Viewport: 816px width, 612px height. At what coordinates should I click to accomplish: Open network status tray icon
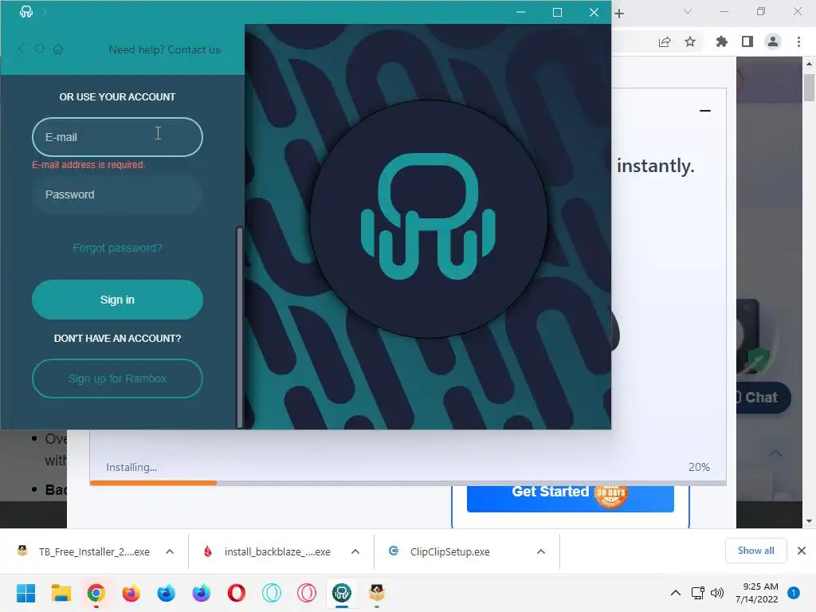[698, 593]
